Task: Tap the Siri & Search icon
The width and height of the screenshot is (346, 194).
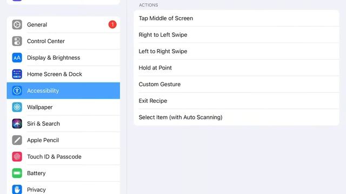Action: pyautogui.click(x=17, y=123)
